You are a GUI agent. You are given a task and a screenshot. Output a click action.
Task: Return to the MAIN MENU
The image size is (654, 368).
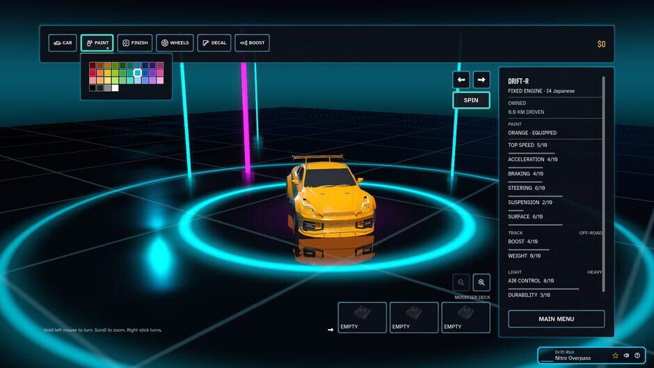(x=556, y=319)
